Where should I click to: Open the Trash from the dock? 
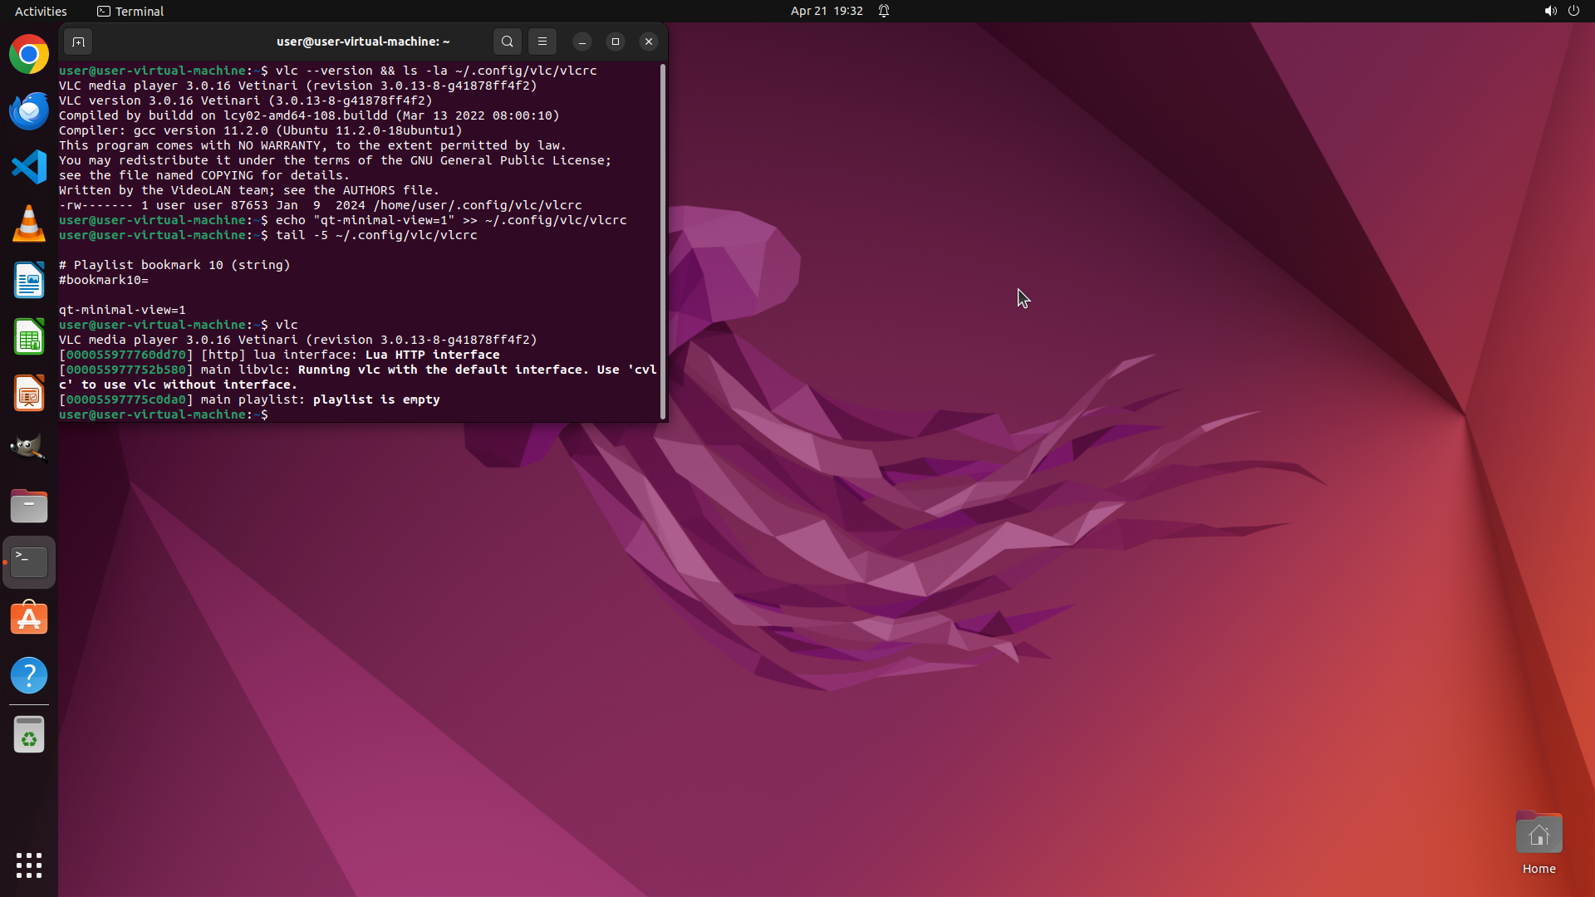[x=29, y=735]
